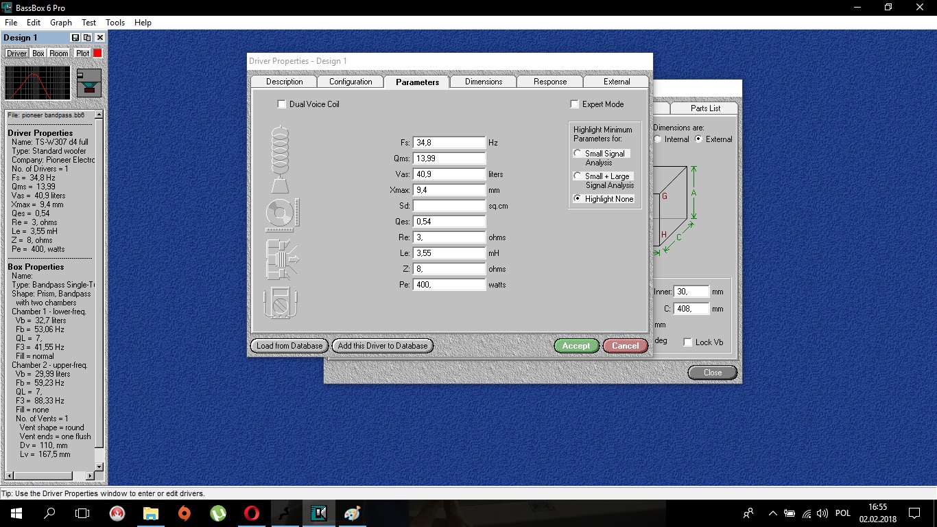The width and height of the screenshot is (937, 527).
Task: Click the spring and weight mechanical icon
Action: coord(281,159)
